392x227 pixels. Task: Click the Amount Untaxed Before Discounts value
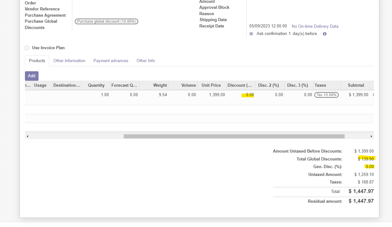click(x=364, y=151)
